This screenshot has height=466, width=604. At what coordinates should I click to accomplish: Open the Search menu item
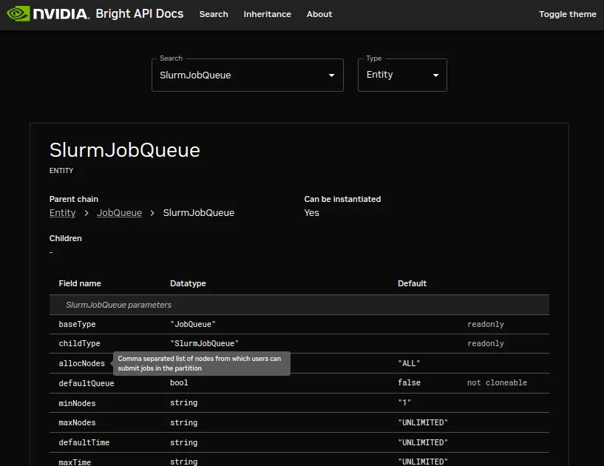(214, 14)
